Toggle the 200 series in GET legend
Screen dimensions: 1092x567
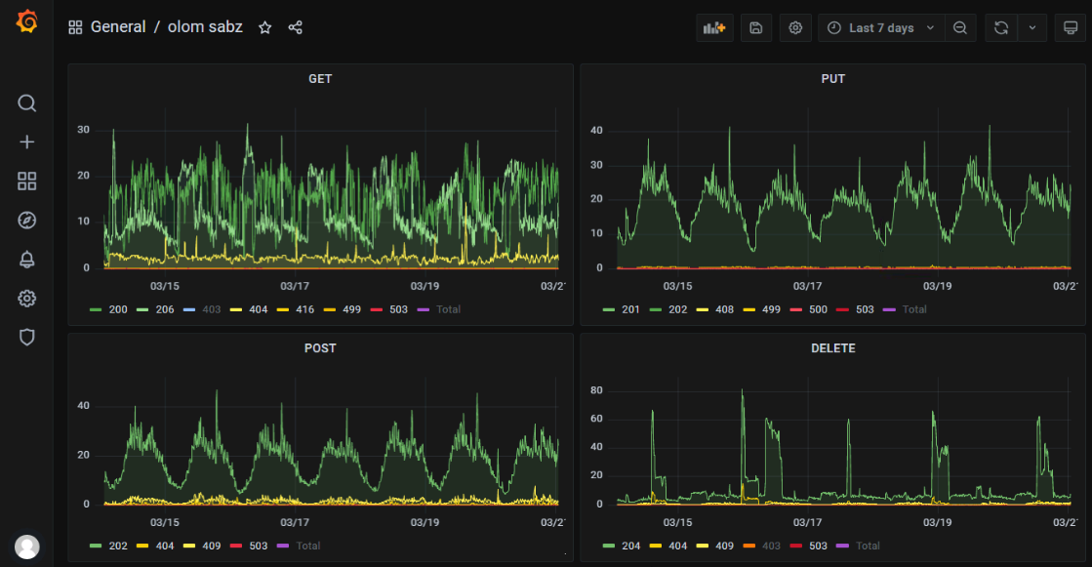(117, 309)
